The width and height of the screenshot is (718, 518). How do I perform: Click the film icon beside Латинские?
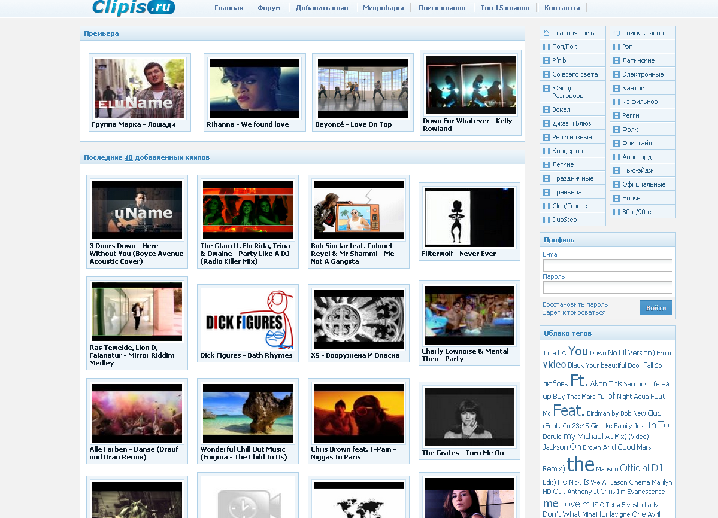tap(616, 60)
